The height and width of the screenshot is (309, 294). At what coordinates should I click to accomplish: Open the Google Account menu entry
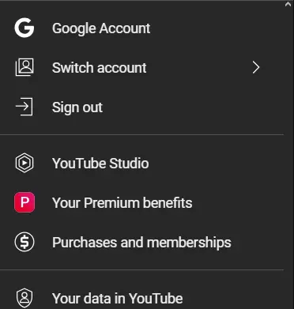click(141, 28)
